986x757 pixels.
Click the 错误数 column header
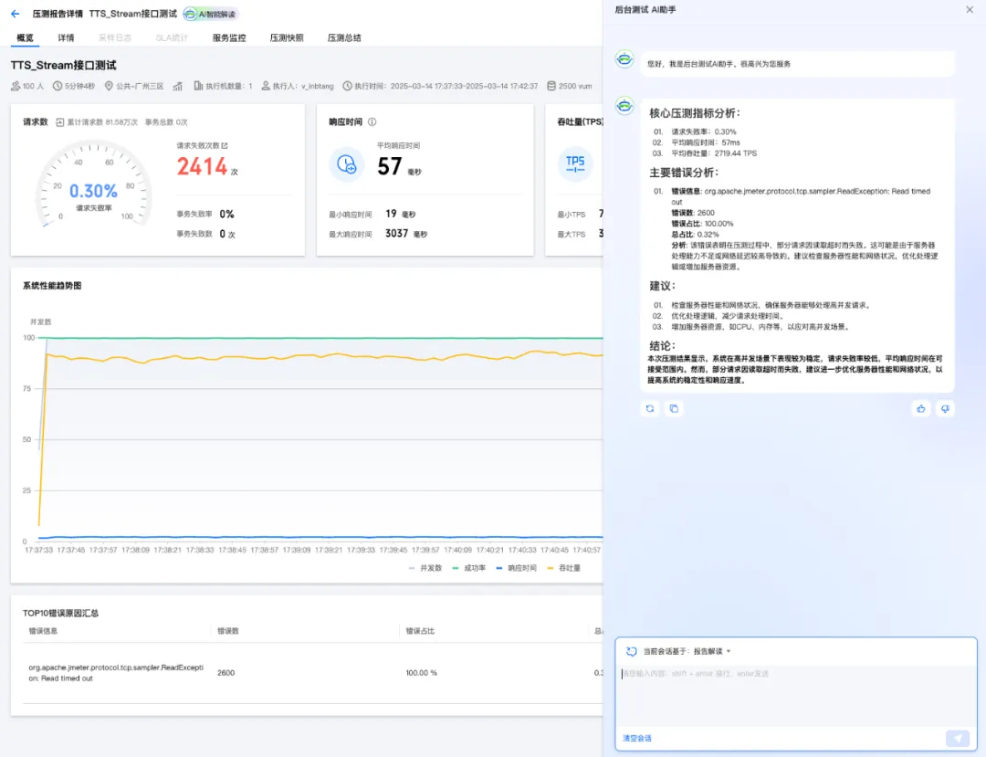tap(227, 631)
